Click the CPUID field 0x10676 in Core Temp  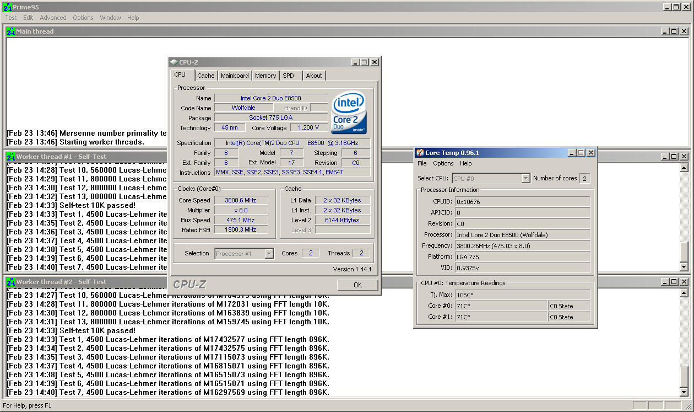[522, 202]
